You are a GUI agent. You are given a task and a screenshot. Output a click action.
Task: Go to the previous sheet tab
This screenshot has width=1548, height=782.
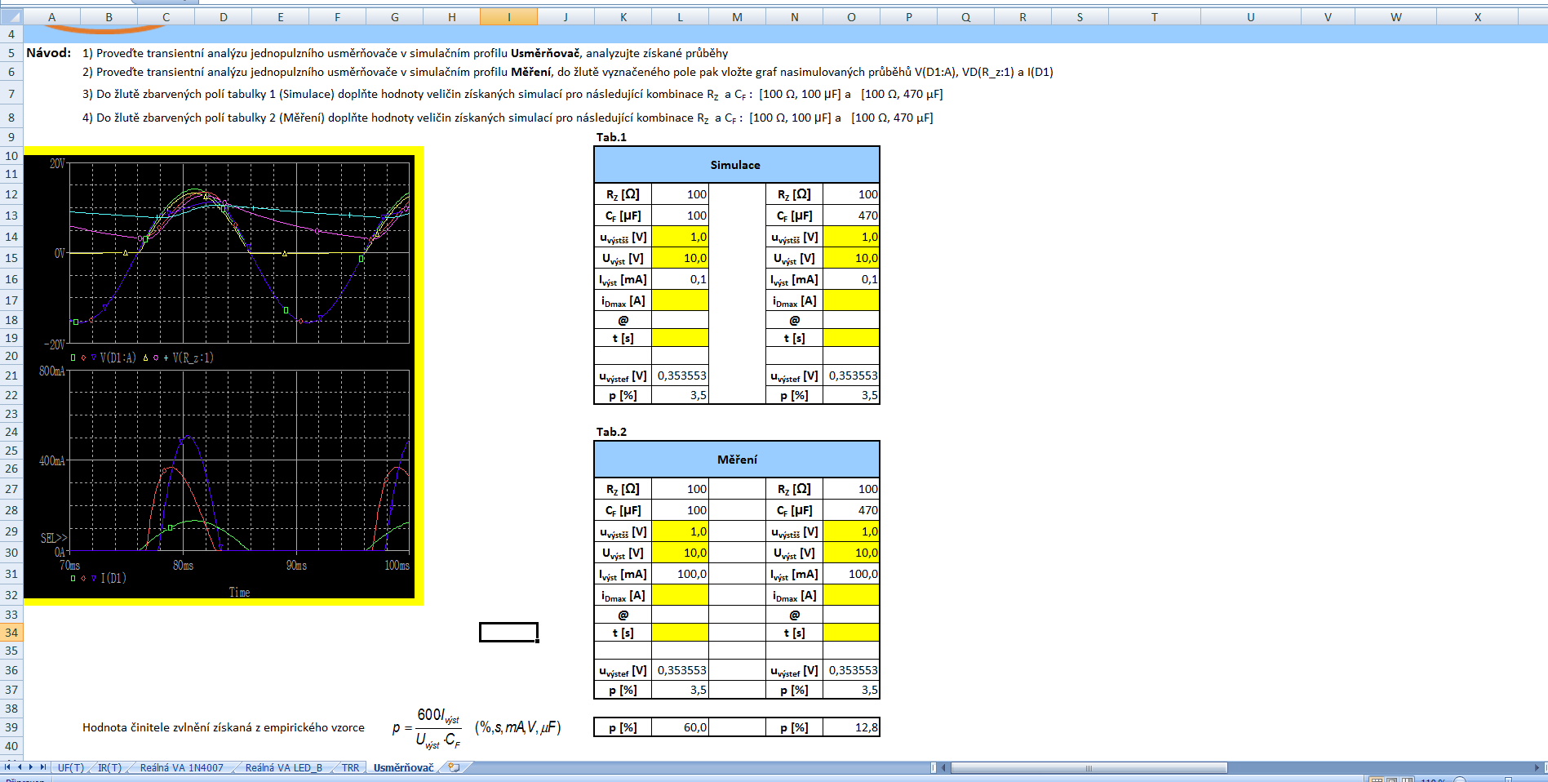point(20,767)
